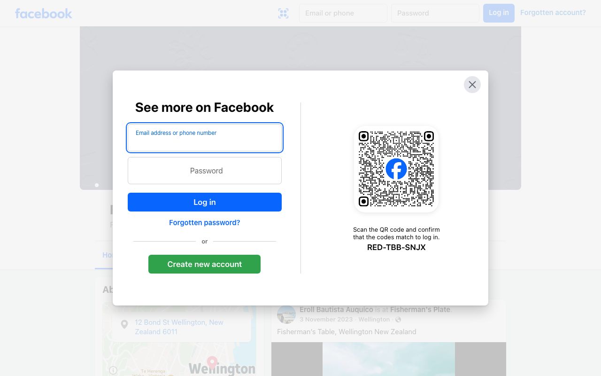Click the Facebook icon inside the QR code
The image size is (601, 376).
396,169
